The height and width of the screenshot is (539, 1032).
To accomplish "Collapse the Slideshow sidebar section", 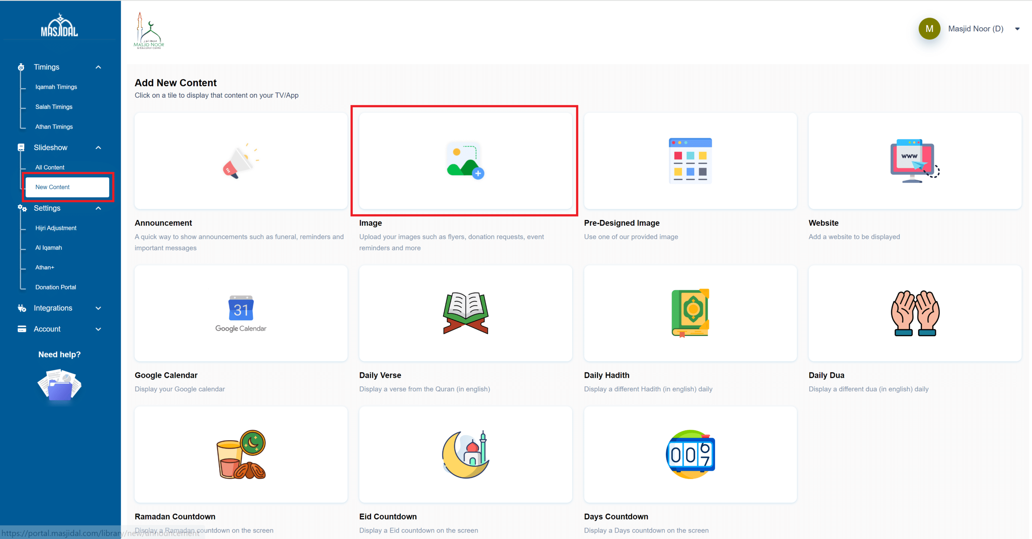I will coord(98,148).
